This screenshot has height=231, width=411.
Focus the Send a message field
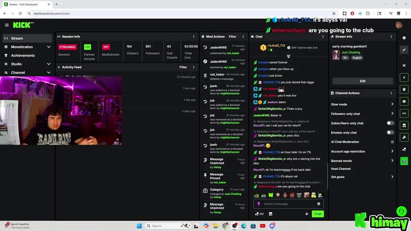[x=288, y=204]
